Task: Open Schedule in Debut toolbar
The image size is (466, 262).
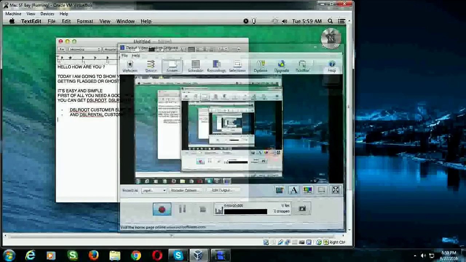Action: click(x=196, y=66)
